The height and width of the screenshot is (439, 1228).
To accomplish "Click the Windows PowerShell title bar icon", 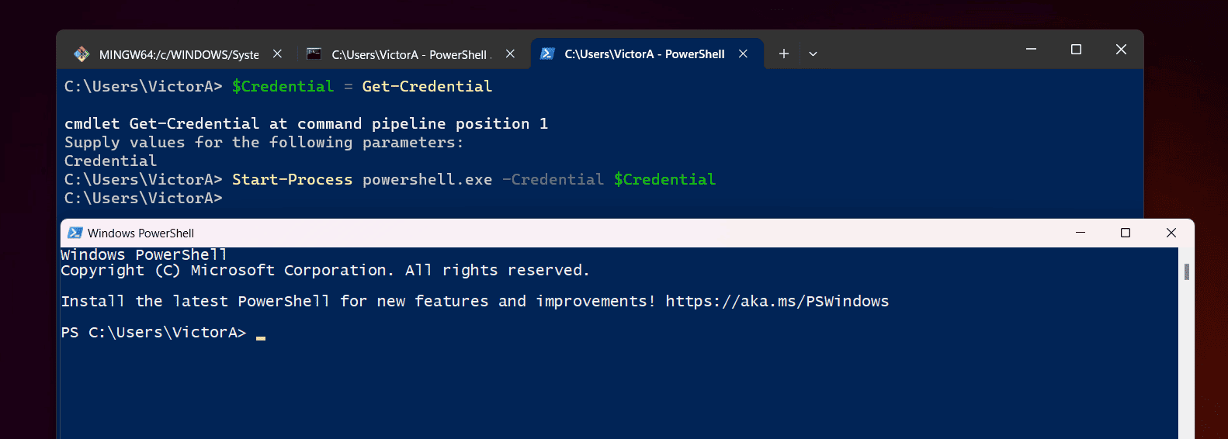I will (75, 233).
